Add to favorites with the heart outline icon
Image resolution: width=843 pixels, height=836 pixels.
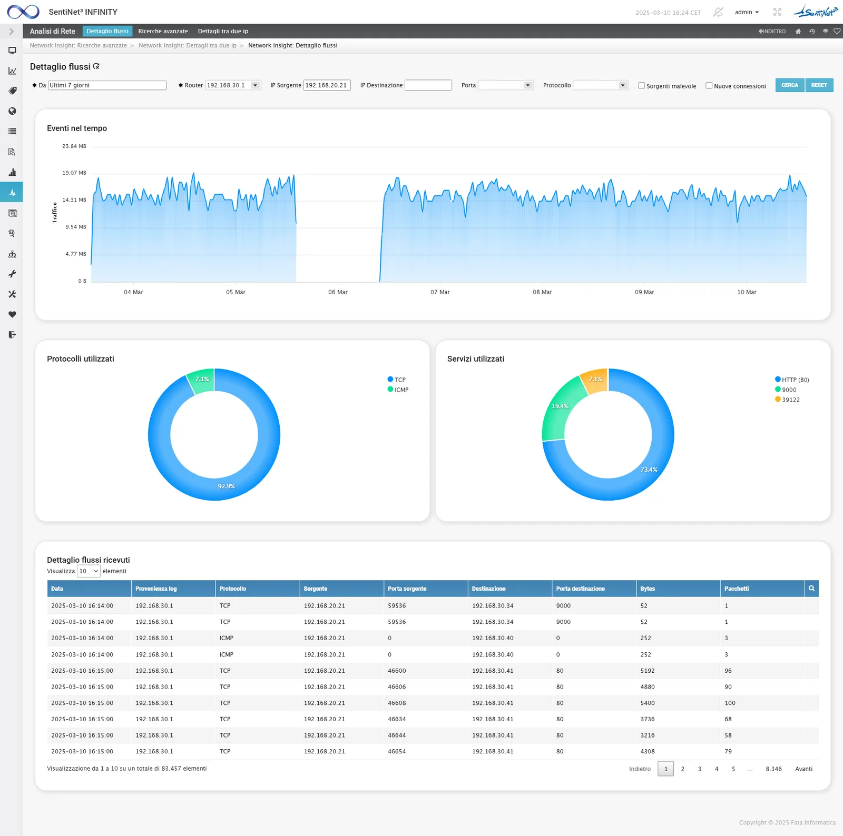click(837, 31)
